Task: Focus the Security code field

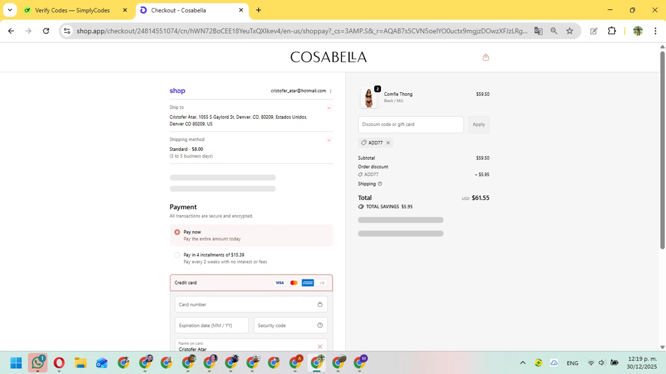Action: [x=290, y=325]
